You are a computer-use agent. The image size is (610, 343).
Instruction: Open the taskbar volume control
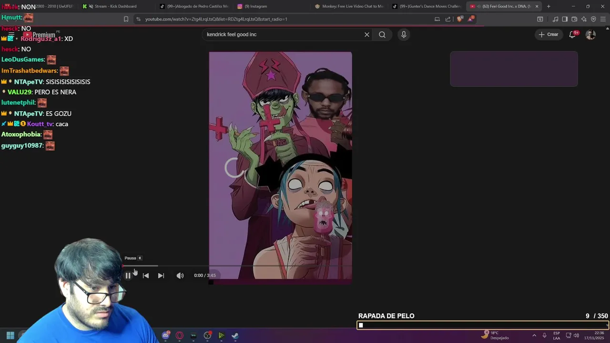pyautogui.click(x=576, y=335)
